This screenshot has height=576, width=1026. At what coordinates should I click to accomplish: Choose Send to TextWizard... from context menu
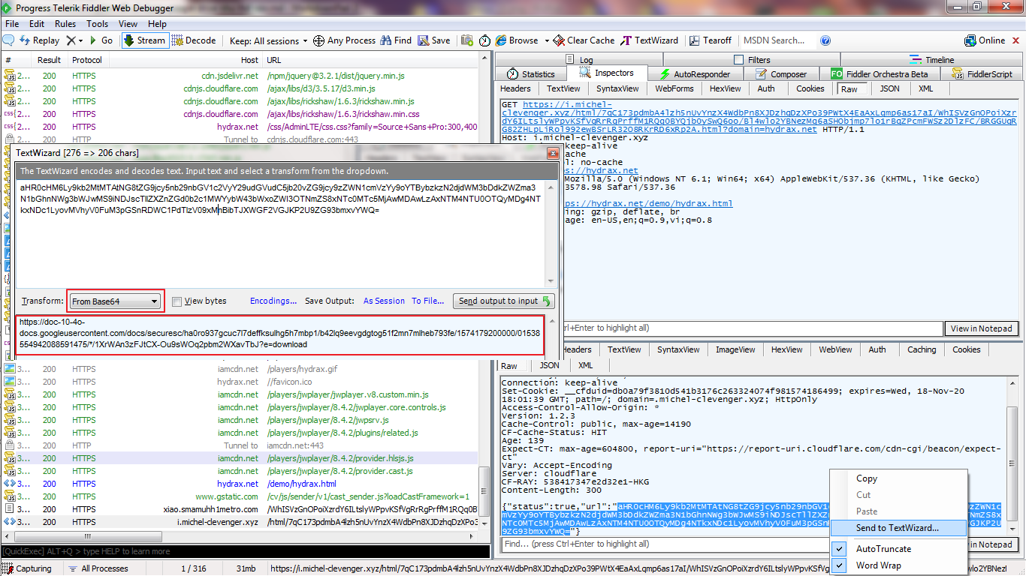(x=898, y=528)
